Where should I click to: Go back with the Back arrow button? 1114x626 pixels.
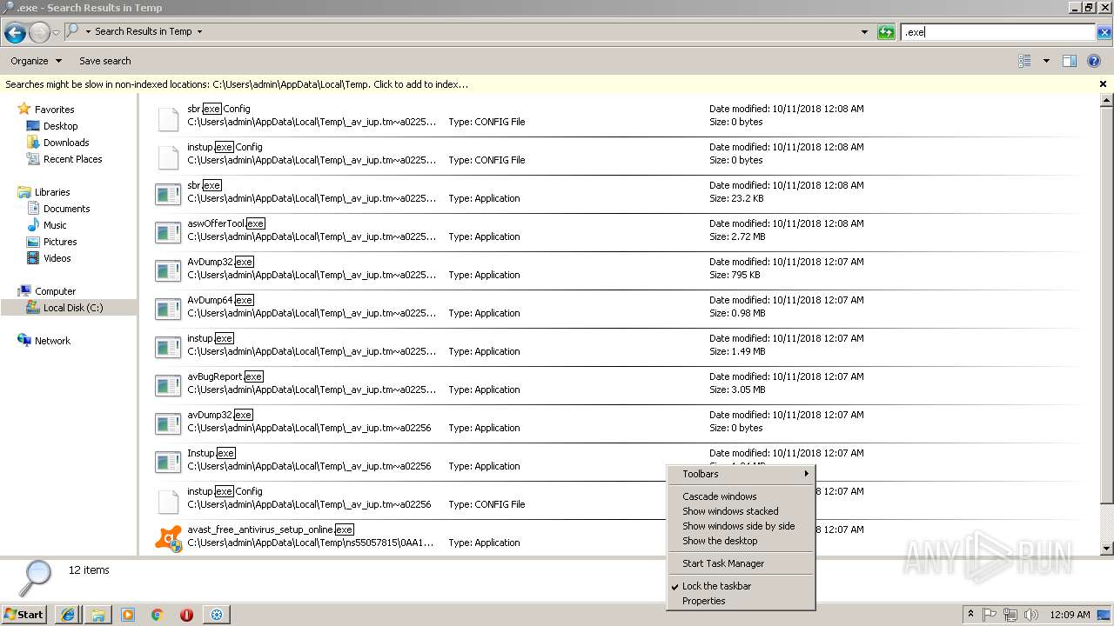pyautogui.click(x=15, y=32)
